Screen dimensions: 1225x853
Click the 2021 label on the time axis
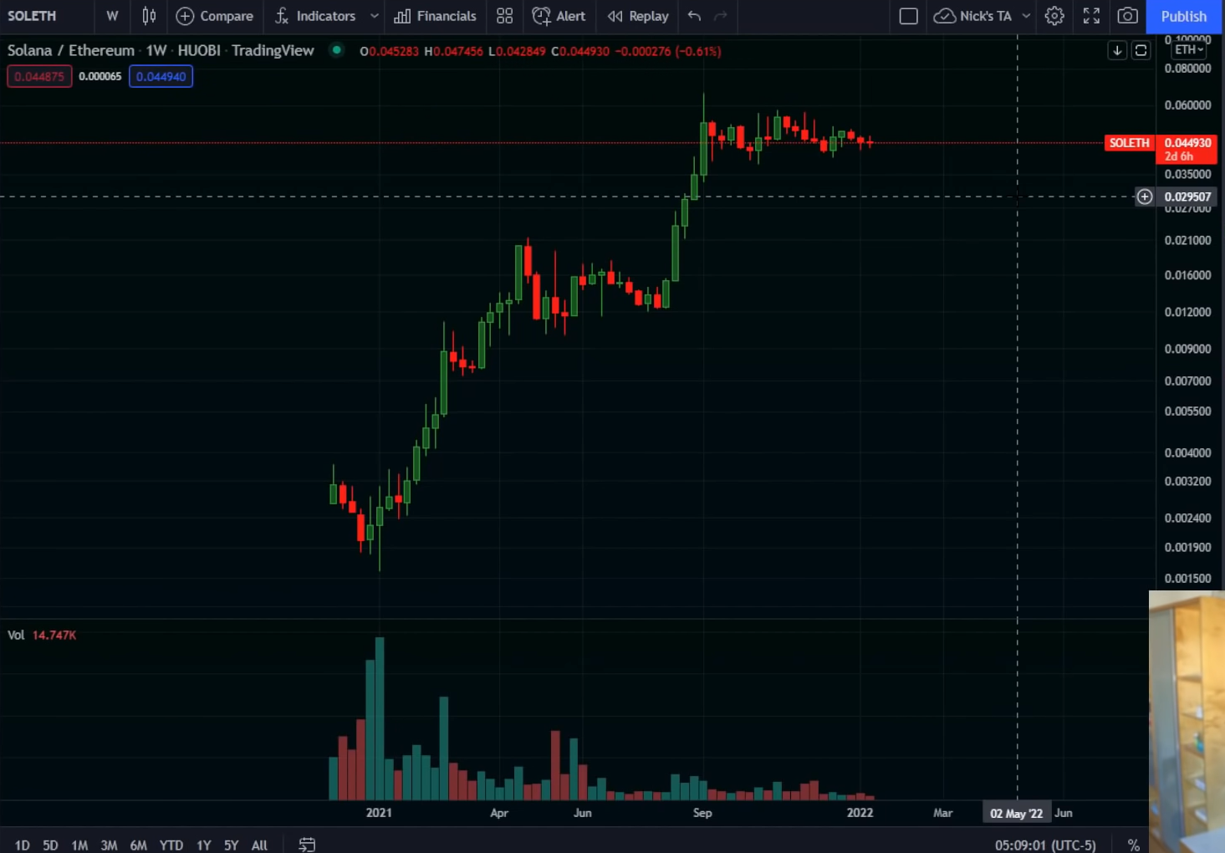(x=379, y=812)
